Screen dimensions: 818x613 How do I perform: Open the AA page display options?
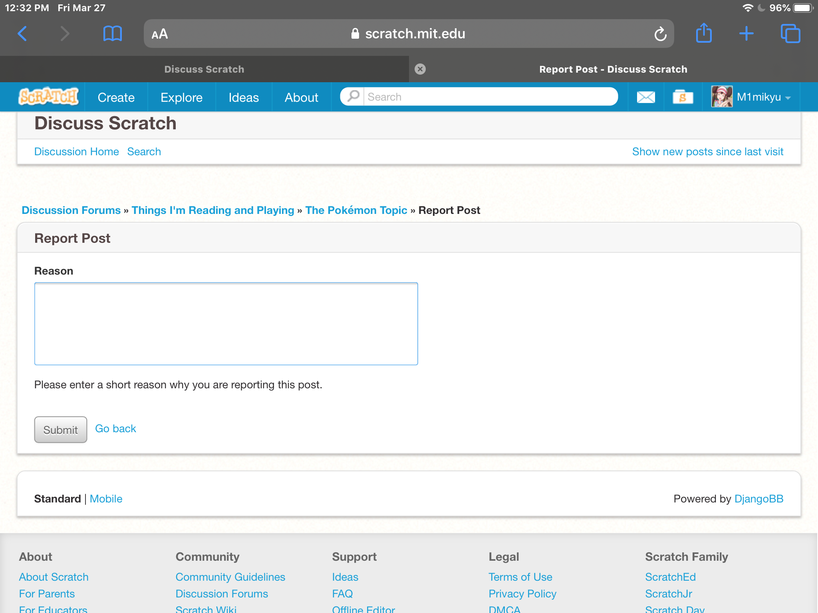click(159, 34)
